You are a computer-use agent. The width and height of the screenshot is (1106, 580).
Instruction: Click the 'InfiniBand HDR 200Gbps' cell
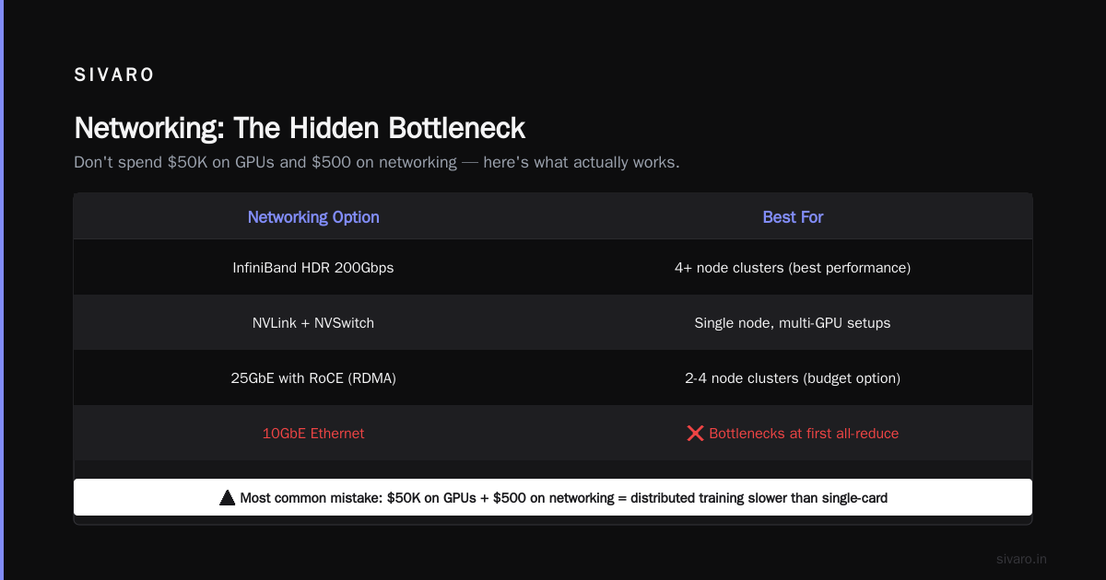point(313,268)
